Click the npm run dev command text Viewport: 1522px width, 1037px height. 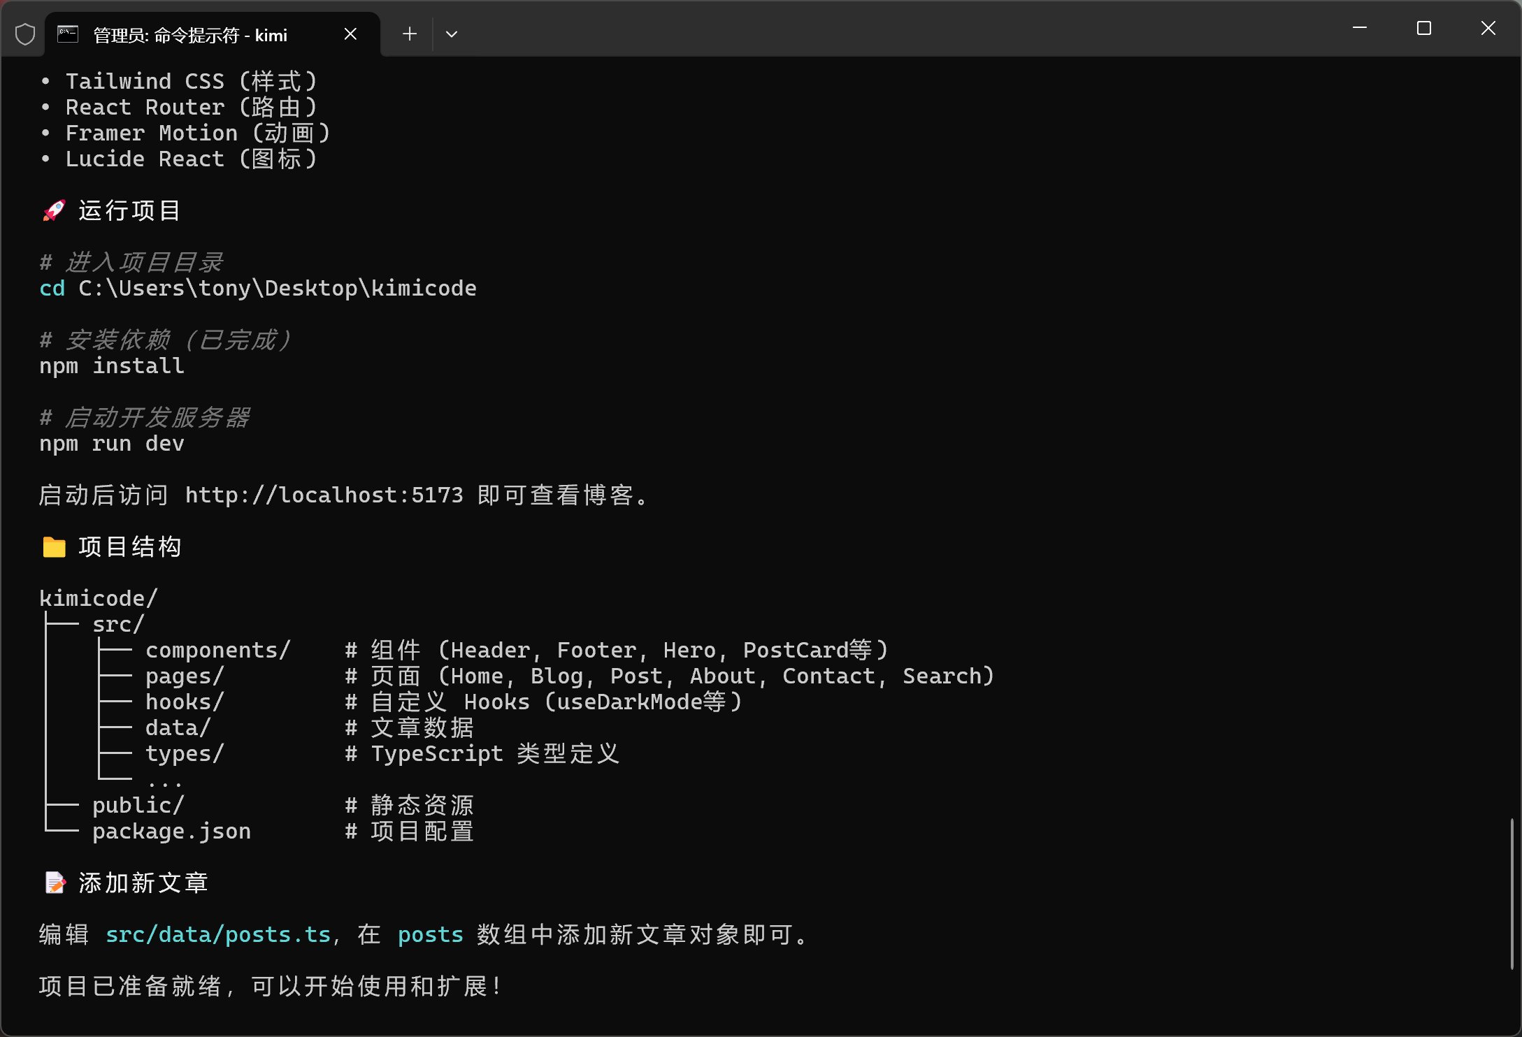[112, 444]
